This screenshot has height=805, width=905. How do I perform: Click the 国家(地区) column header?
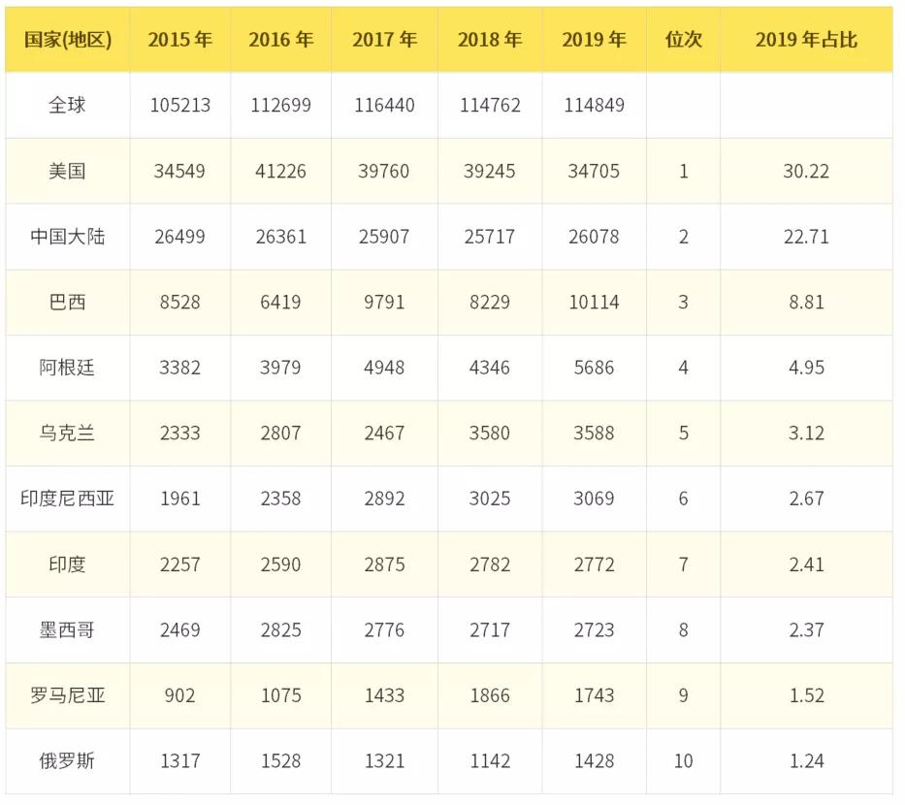67,39
